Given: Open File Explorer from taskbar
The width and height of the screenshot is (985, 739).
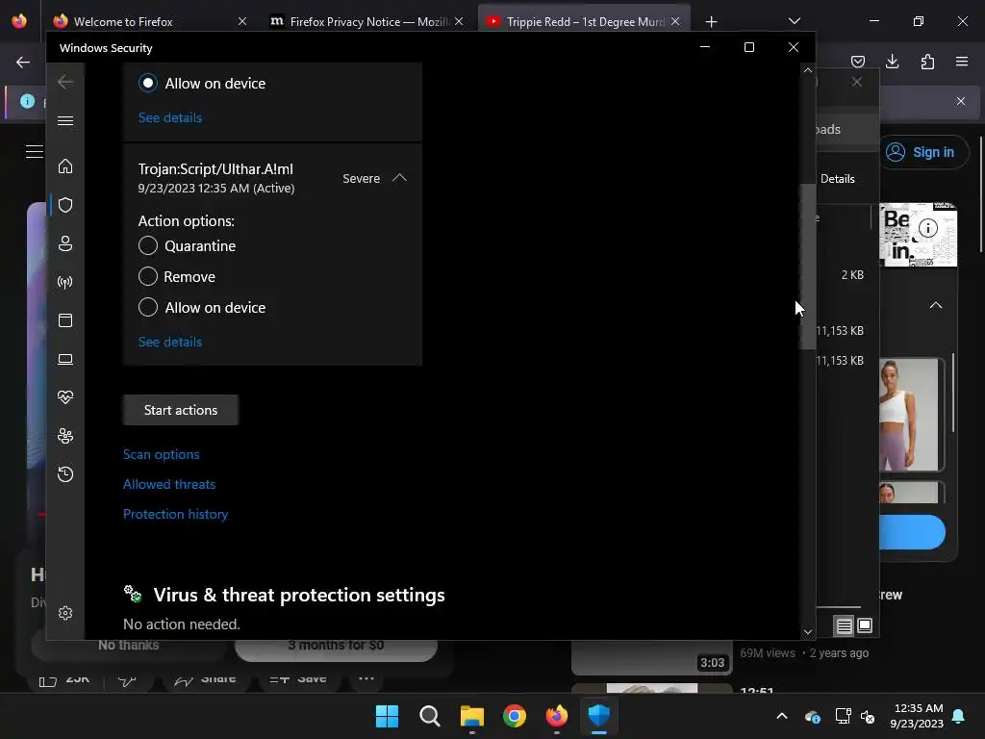Looking at the screenshot, I should (x=471, y=716).
